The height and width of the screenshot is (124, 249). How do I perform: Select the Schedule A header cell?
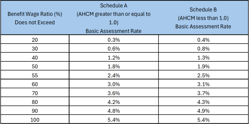click(114, 18)
